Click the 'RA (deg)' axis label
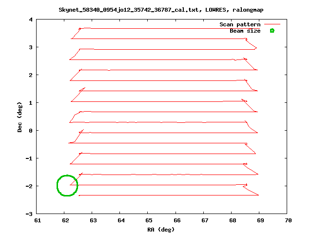The image size is (312, 234). tap(161, 230)
